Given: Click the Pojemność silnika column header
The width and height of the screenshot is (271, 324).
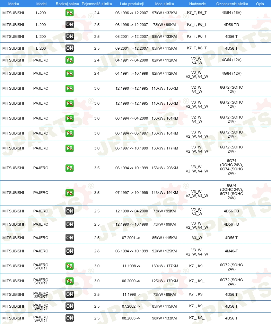Looking at the screenshot, I should (97, 4).
